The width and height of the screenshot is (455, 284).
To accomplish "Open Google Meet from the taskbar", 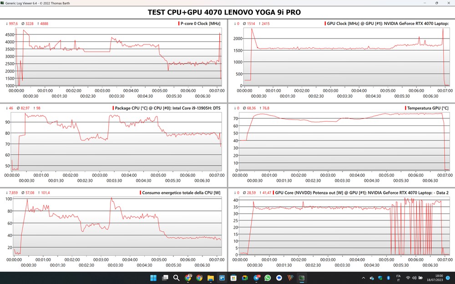I will pos(245,278).
